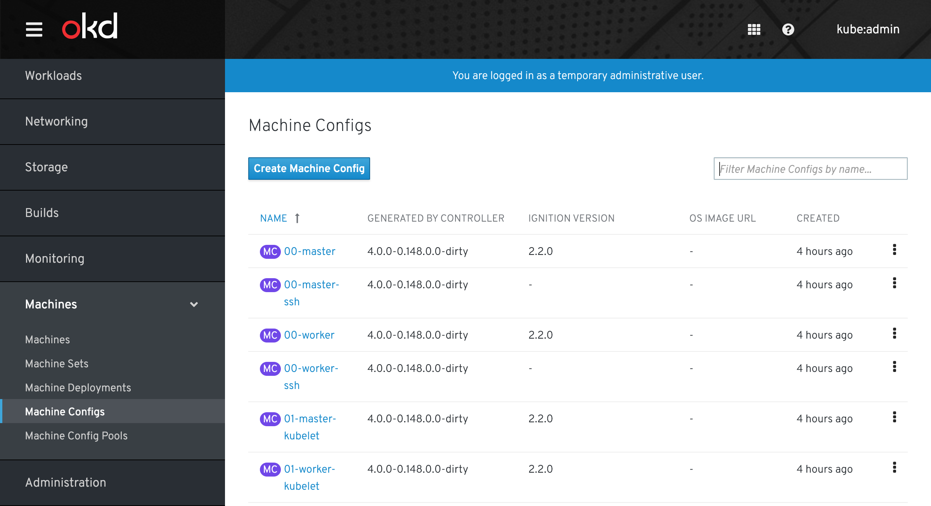The image size is (931, 506).
Task: Select Machine Deployments in sidebar
Action: tap(78, 387)
